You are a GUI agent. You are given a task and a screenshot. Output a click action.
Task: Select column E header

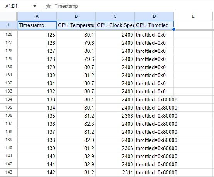(x=193, y=16)
